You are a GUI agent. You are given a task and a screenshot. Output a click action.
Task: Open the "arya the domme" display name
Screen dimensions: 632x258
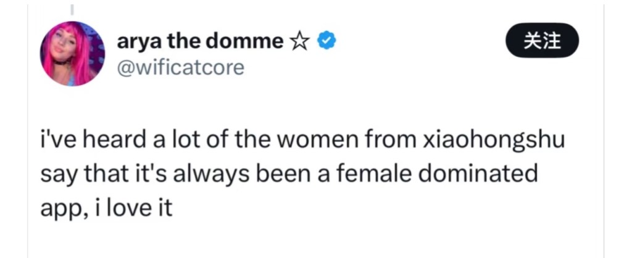click(200, 41)
